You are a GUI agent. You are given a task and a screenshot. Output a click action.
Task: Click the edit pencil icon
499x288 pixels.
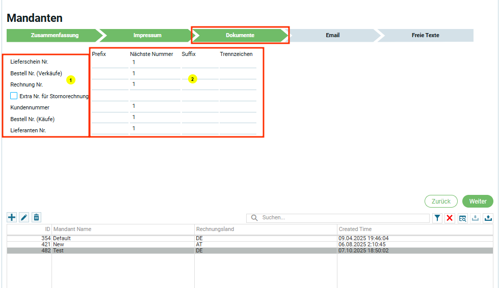[x=24, y=217]
